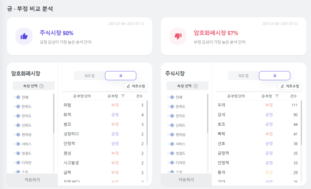311x189 pixels.
Task: Select 표 tab in 주식시장 panel
Action: point(274,76)
